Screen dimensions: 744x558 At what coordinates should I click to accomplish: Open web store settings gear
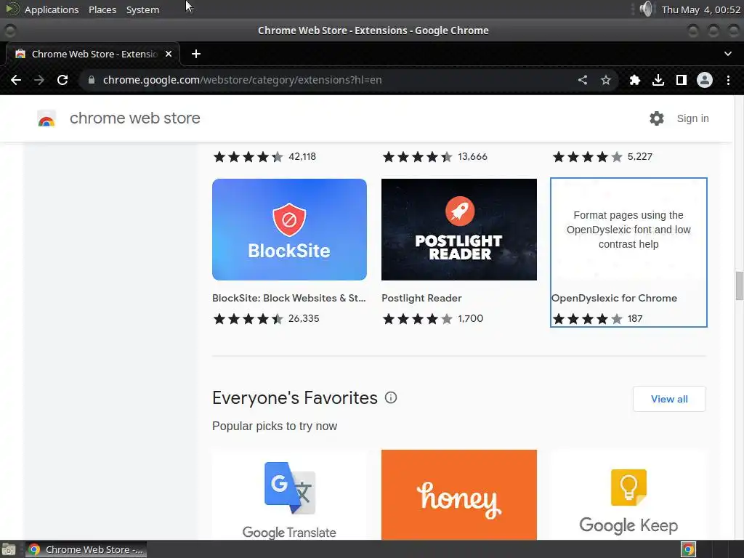[657, 118]
